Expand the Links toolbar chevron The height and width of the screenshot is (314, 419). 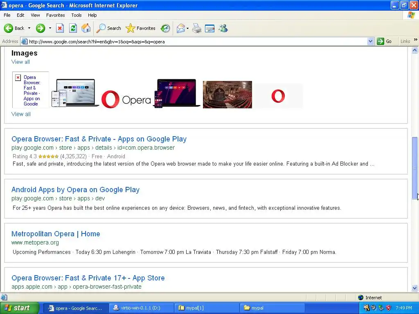pos(416,40)
